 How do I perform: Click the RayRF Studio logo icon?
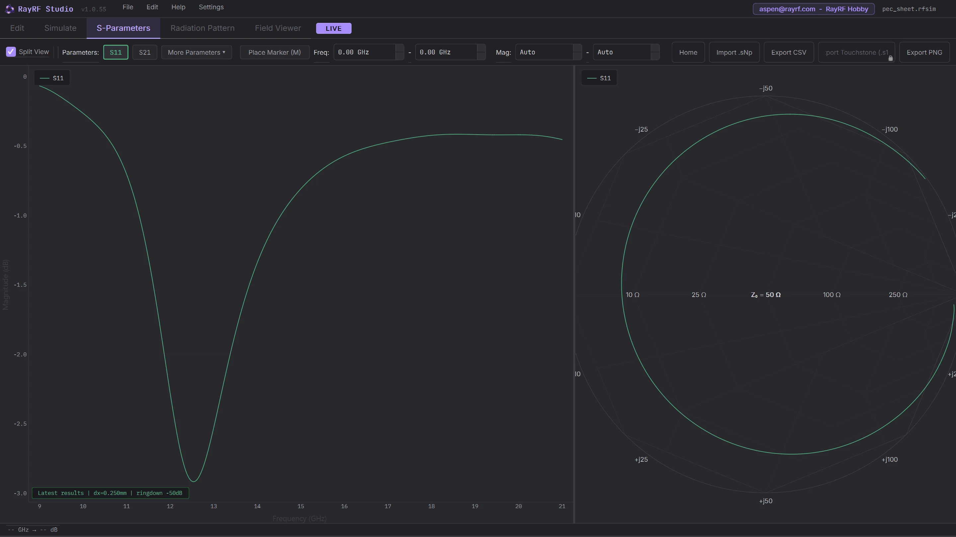pyautogui.click(x=10, y=9)
